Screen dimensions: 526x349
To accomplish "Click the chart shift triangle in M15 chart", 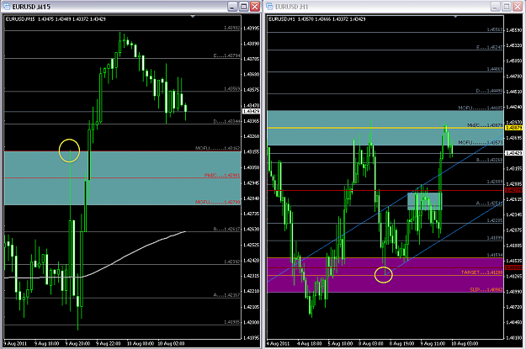I will 193,16.
